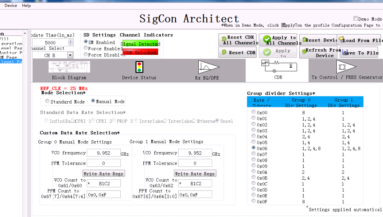The image size is (383, 217).
Task: Click Apply to All Channels button
Action: [x=278, y=40]
